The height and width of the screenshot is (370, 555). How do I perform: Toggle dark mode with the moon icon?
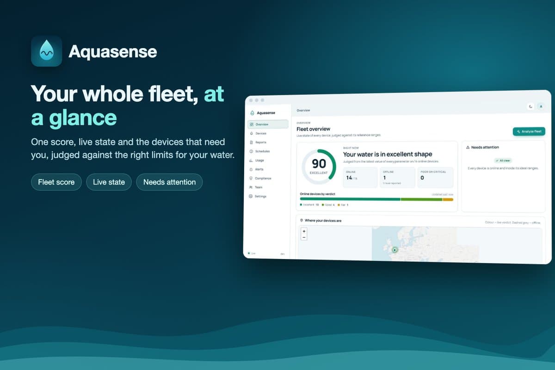pos(530,106)
